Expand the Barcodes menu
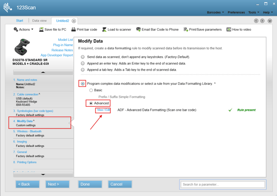Viewport: 277px width, 196px height. pos(215,12)
